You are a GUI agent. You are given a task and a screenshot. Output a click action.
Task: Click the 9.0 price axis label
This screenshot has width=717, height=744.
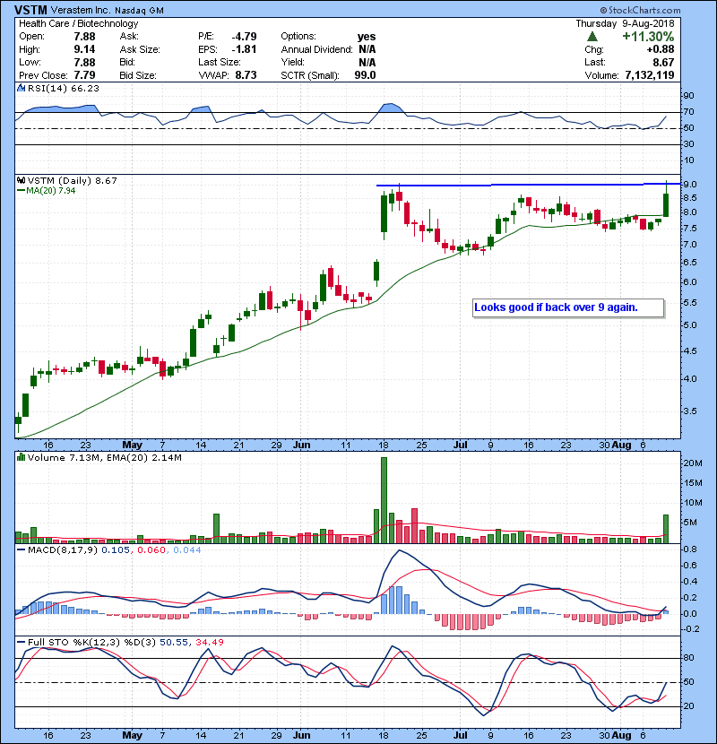(690, 184)
